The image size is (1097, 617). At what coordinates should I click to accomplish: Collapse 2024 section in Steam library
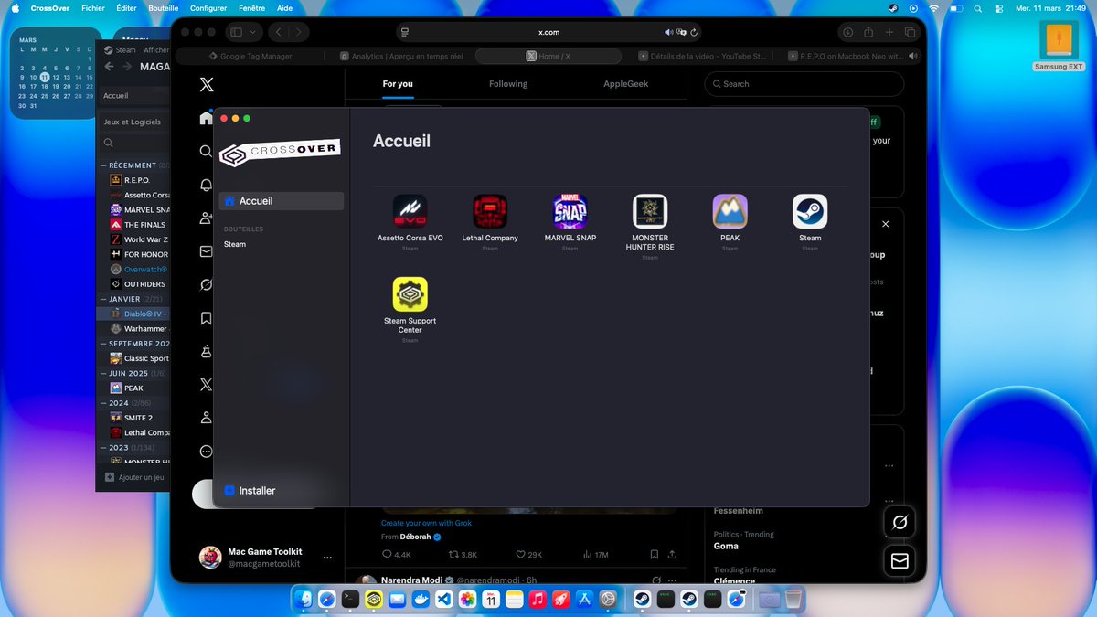(102, 403)
